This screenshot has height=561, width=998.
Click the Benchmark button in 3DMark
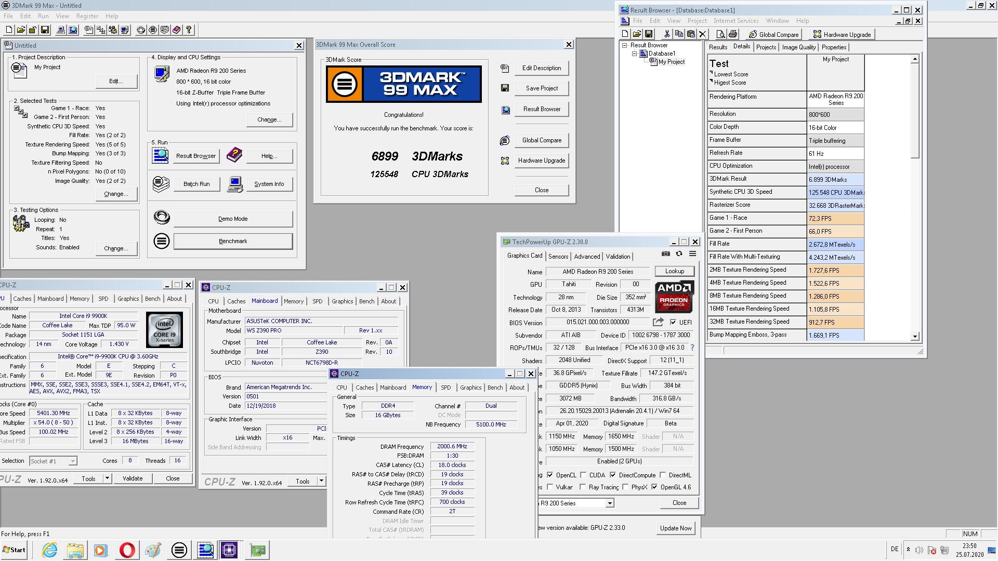(233, 241)
